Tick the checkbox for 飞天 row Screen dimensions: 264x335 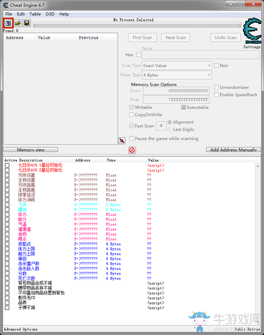click(x=7, y=204)
